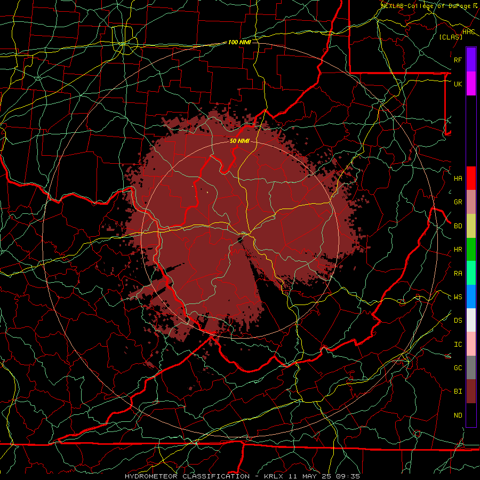Click the HHC product code label

[x=469, y=32]
